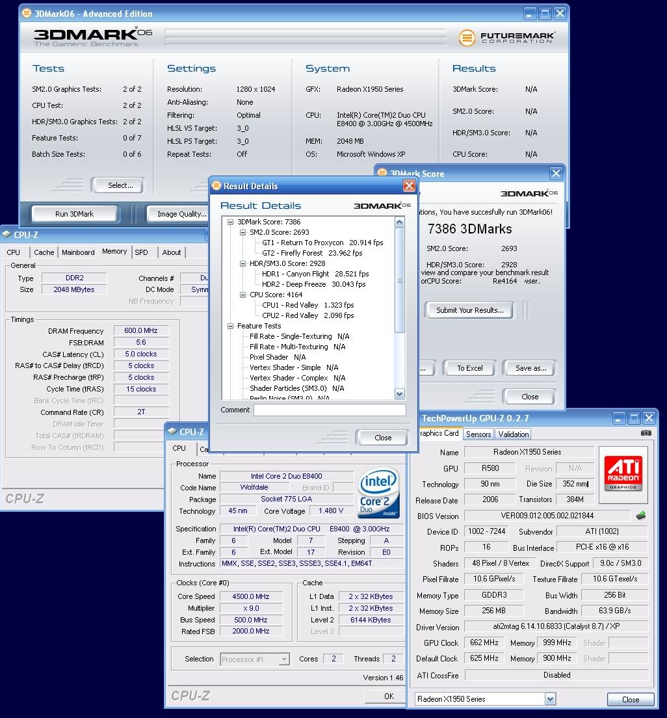This screenshot has height=718, width=667.
Task: Open the Cache tab in CPU-Z
Action: coord(44,252)
